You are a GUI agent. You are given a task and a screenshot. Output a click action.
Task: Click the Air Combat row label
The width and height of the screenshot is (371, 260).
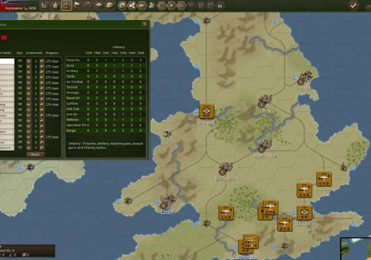tap(75, 82)
